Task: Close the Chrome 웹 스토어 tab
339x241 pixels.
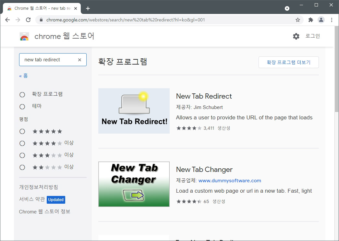Action: point(76,8)
